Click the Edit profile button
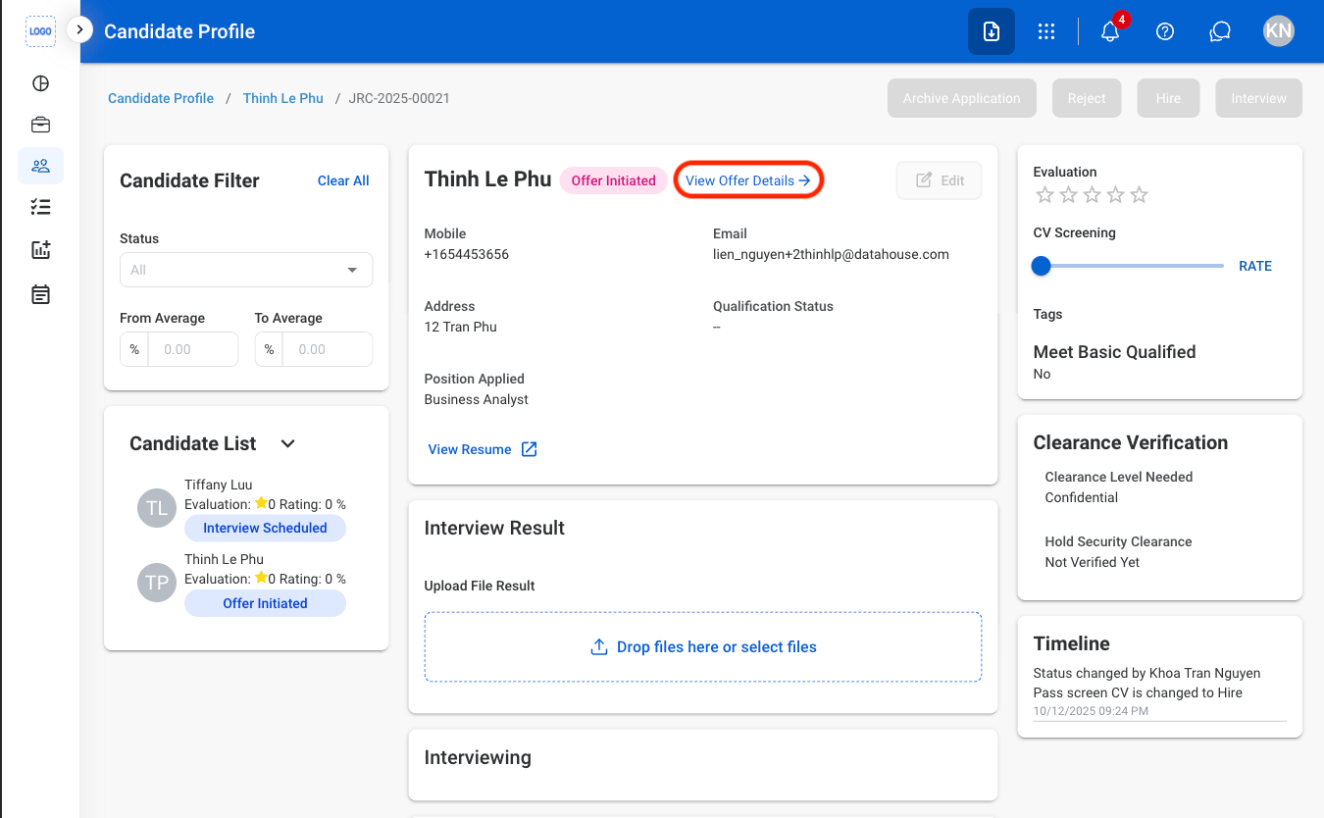This screenshot has width=1324, height=818. pos(939,180)
